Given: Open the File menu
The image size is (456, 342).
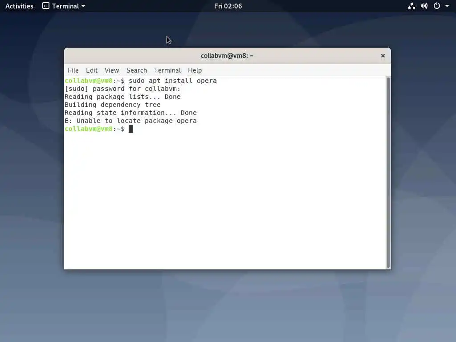Looking at the screenshot, I should point(73,70).
